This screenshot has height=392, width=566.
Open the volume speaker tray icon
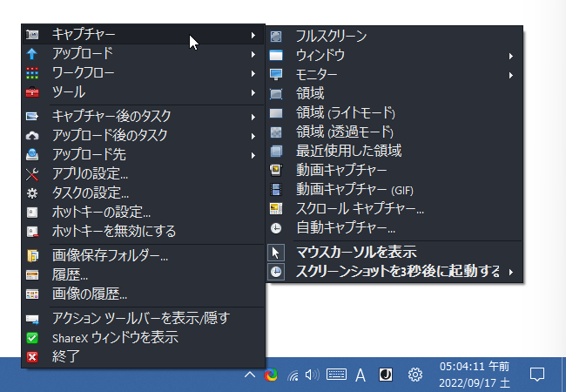click(x=313, y=375)
